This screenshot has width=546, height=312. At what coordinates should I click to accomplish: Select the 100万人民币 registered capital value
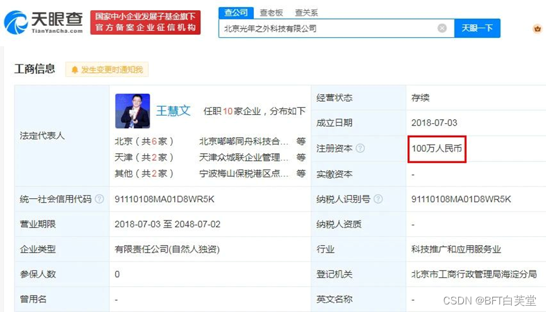pyautogui.click(x=437, y=148)
